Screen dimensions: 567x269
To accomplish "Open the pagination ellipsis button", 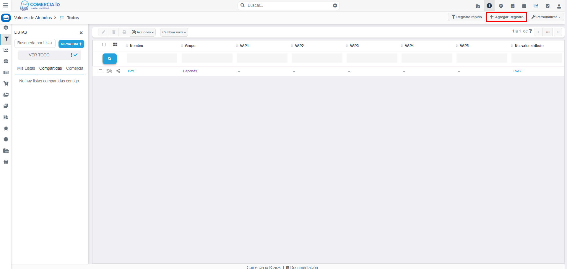I will tap(548, 32).
